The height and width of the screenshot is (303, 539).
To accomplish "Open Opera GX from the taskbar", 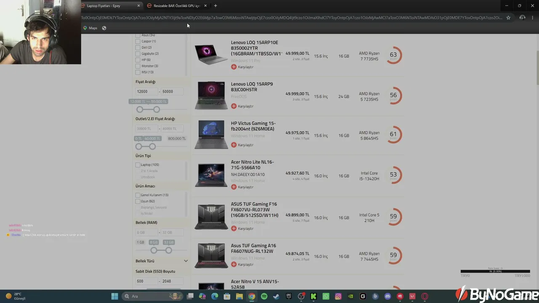I will coord(424,296).
